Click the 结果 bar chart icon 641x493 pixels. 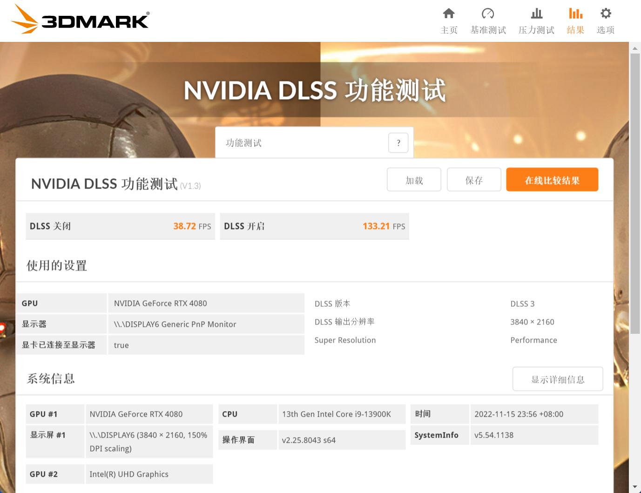tap(575, 14)
